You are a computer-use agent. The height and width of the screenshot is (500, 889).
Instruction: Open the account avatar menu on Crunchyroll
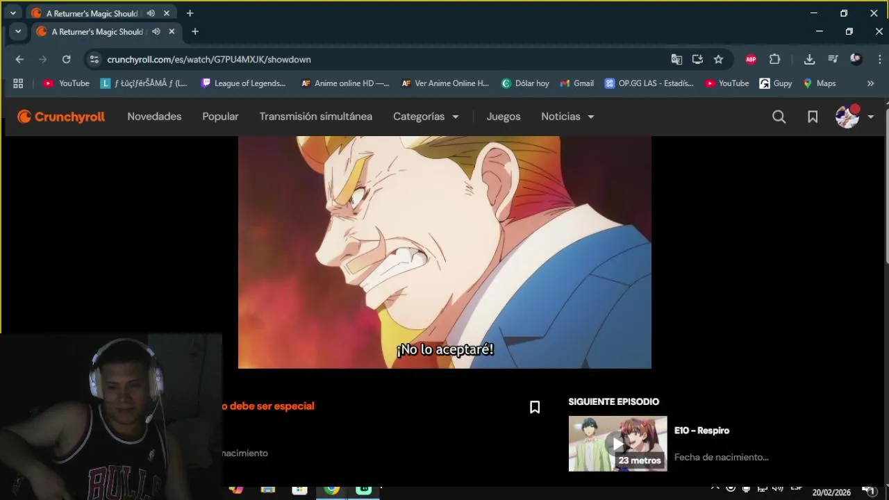854,117
